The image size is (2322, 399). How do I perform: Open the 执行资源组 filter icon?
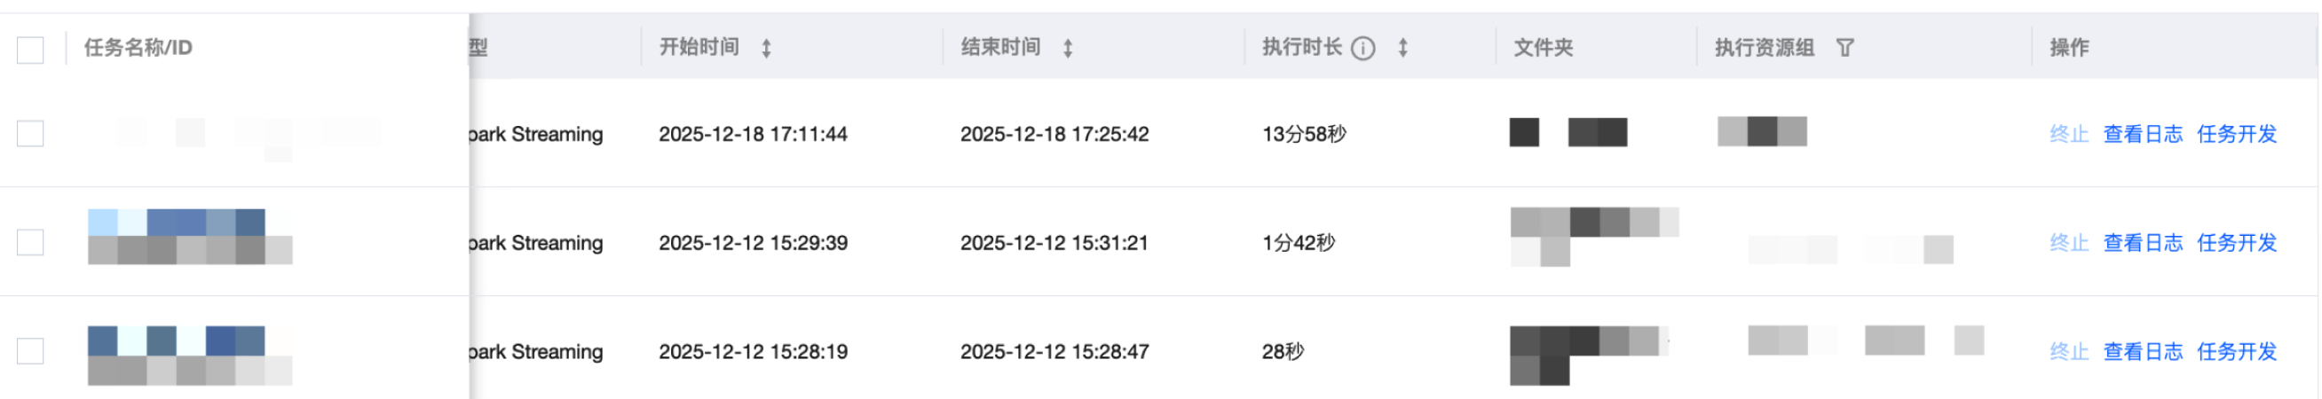tap(1844, 48)
